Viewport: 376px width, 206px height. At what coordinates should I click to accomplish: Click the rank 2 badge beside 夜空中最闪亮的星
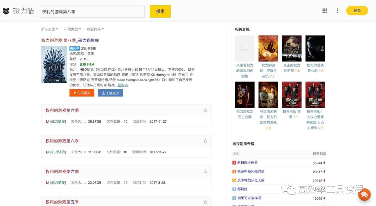[234, 171]
